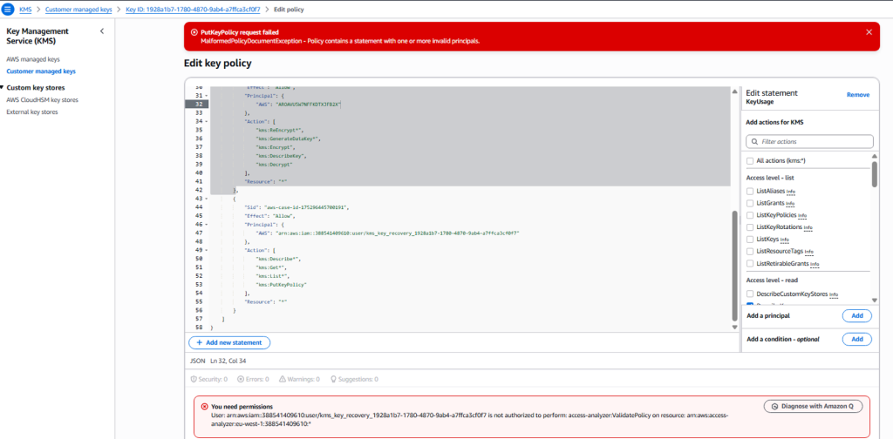Click the Errors count icon

point(241,380)
